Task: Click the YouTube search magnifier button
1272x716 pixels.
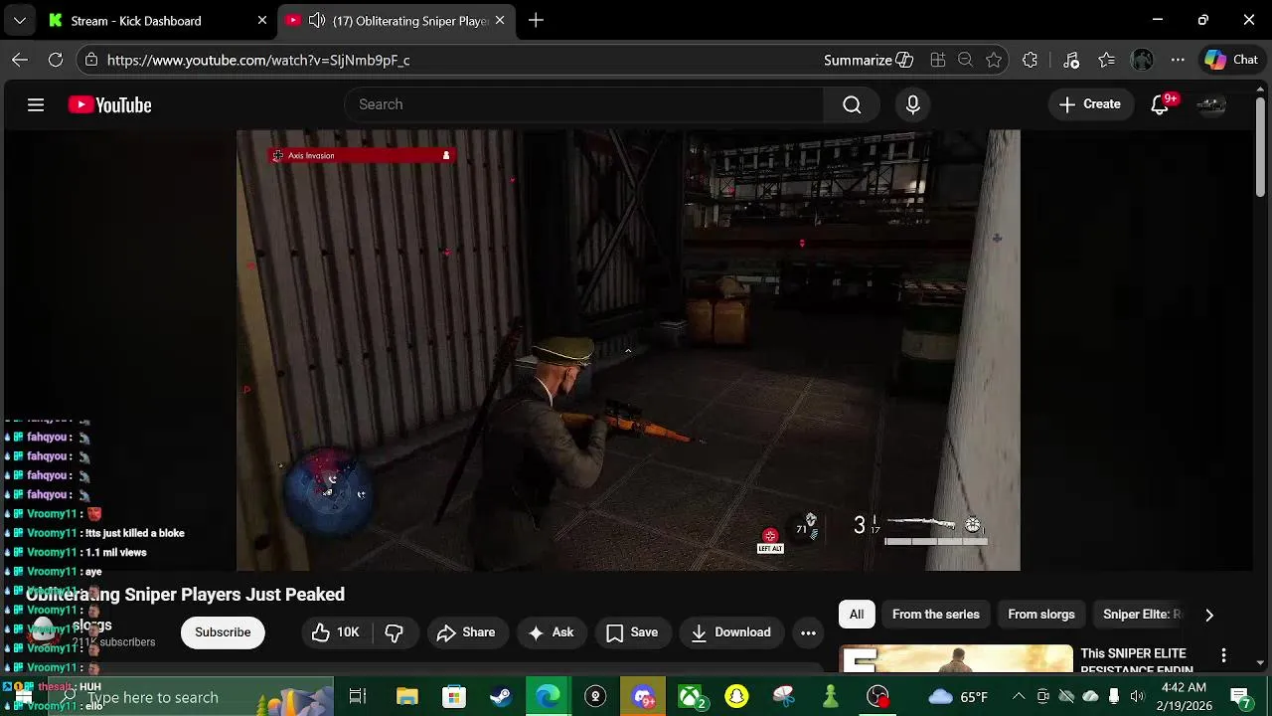Action: pos(852,104)
